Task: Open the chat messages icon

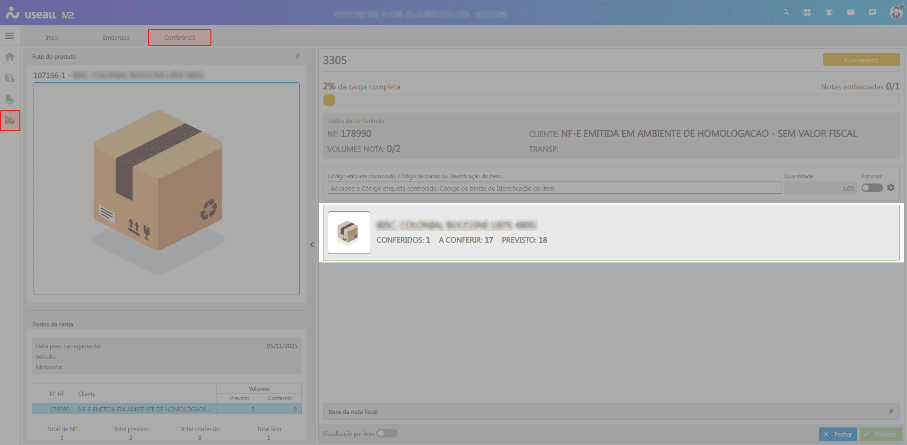Action: tap(872, 12)
